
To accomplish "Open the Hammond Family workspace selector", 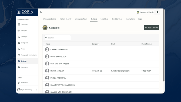I will click(x=145, y=12).
